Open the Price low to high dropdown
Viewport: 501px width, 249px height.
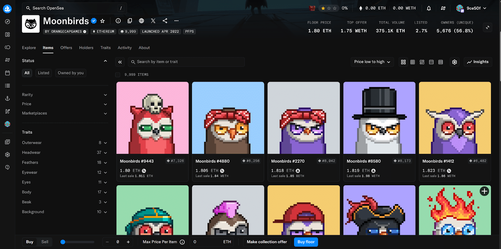(372, 62)
